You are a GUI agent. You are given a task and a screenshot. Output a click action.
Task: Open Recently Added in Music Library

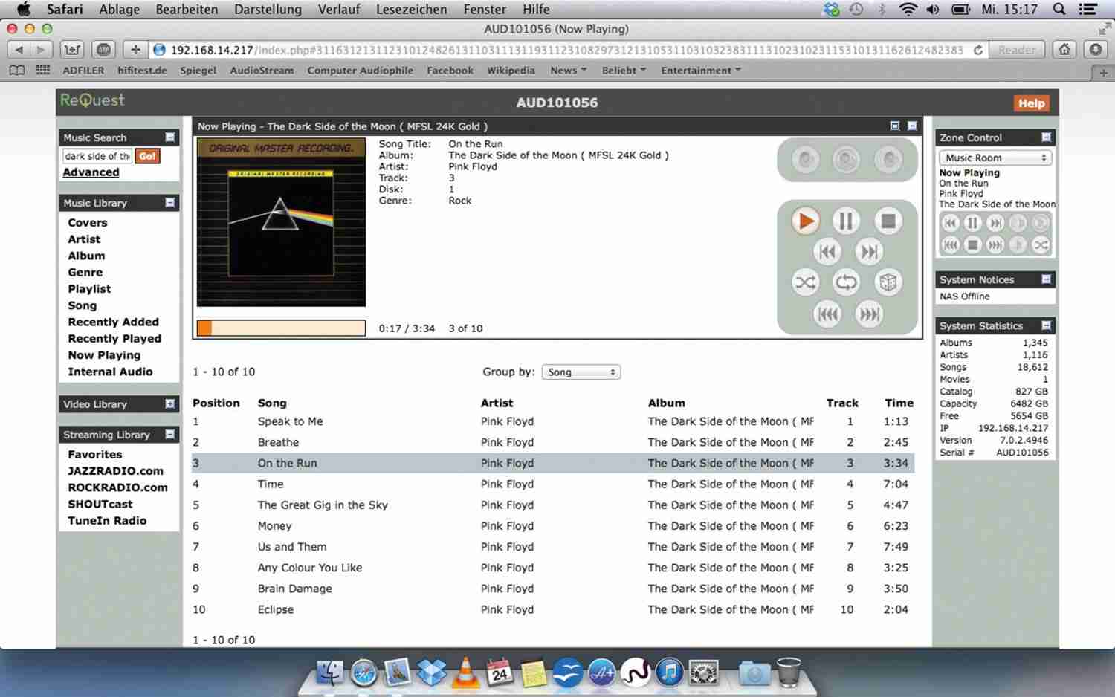pyautogui.click(x=114, y=322)
